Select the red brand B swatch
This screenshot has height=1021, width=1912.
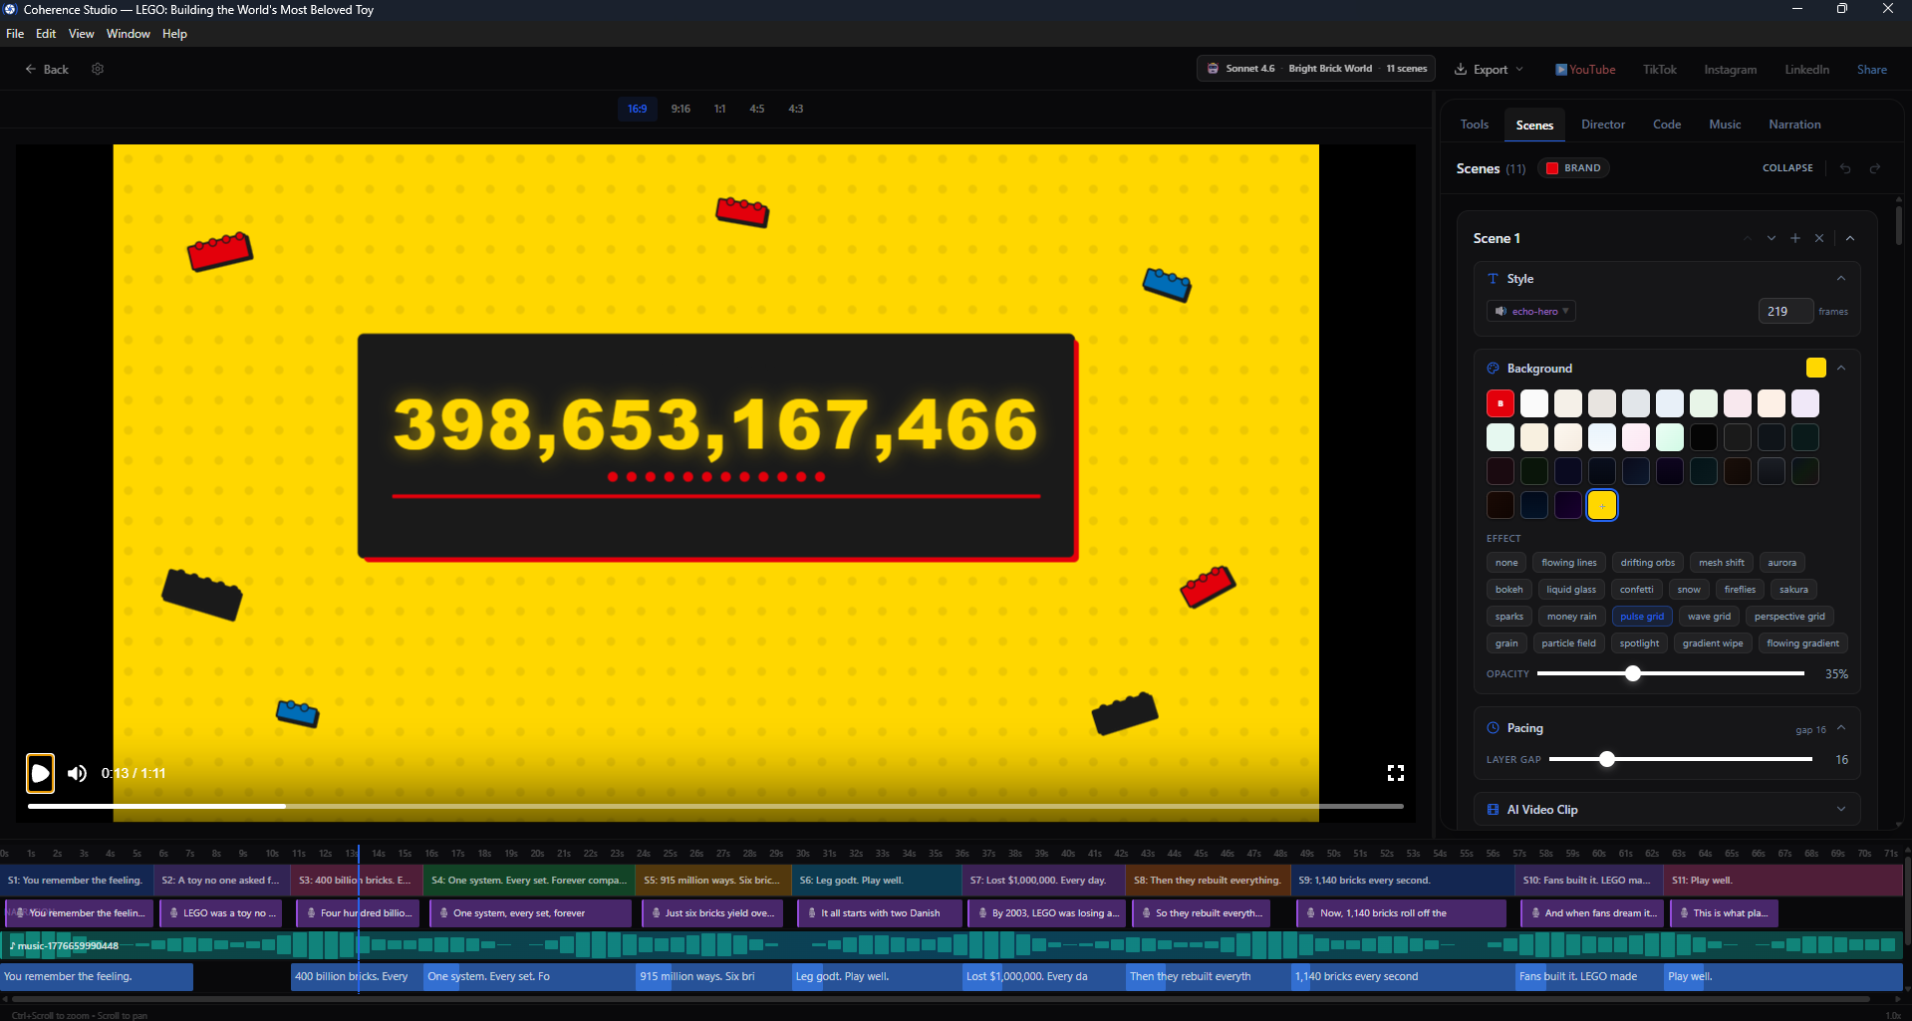1501,403
